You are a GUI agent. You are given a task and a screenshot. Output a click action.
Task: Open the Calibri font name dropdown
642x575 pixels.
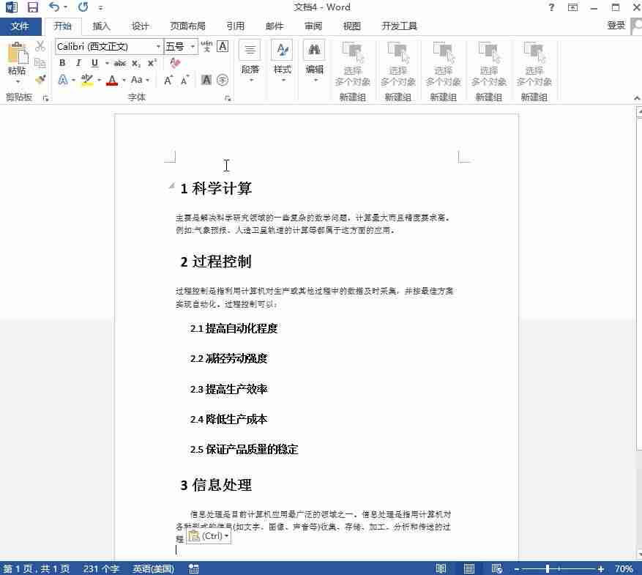coord(158,47)
